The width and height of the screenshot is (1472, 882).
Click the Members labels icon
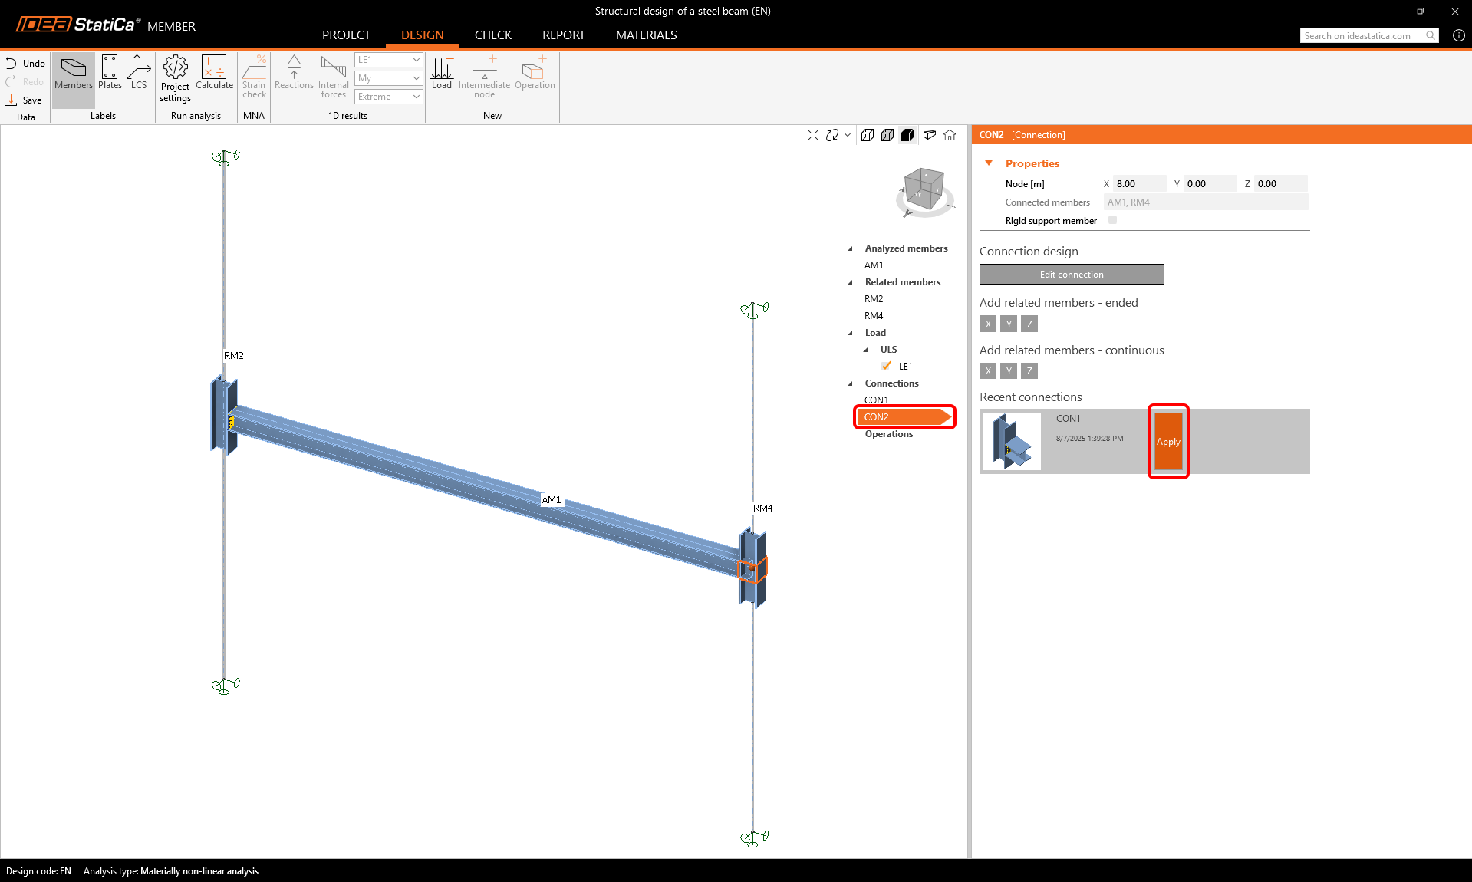[x=74, y=73]
